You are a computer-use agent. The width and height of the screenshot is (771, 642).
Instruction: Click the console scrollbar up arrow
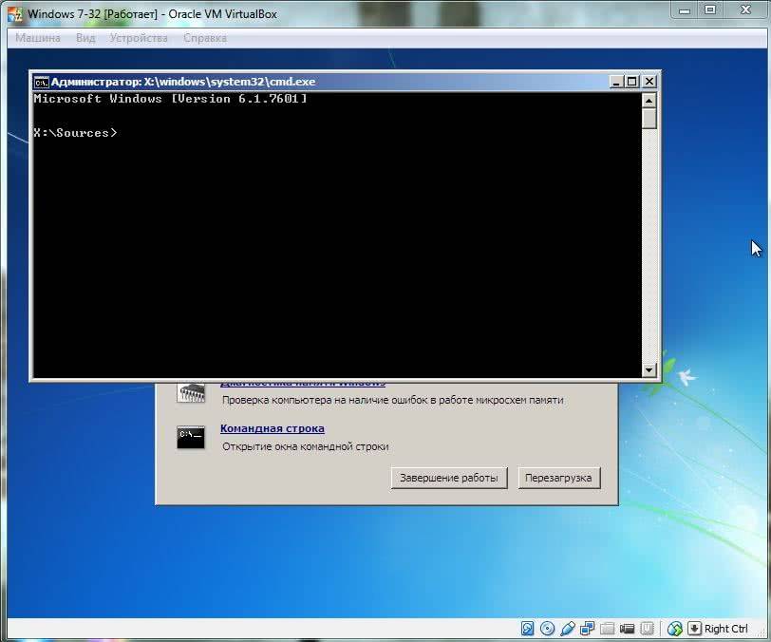649,100
